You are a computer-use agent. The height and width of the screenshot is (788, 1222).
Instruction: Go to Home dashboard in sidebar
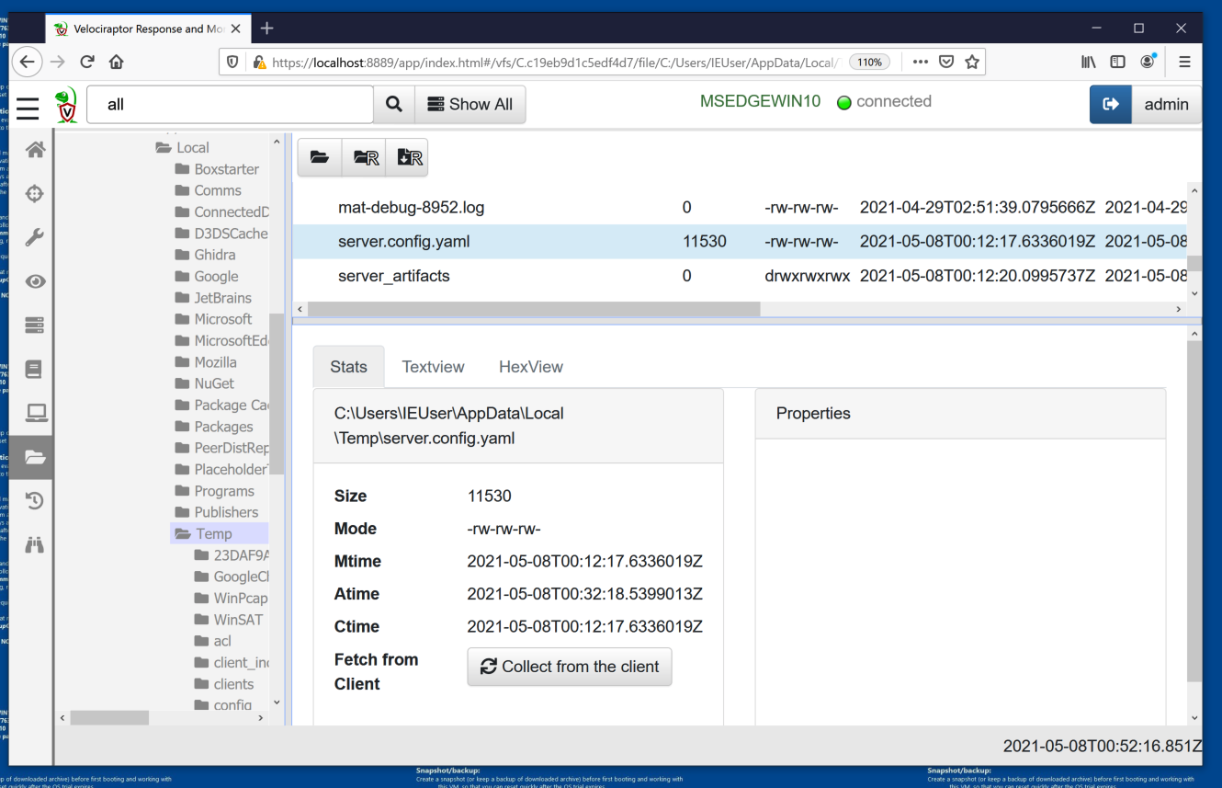click(35, 150)
